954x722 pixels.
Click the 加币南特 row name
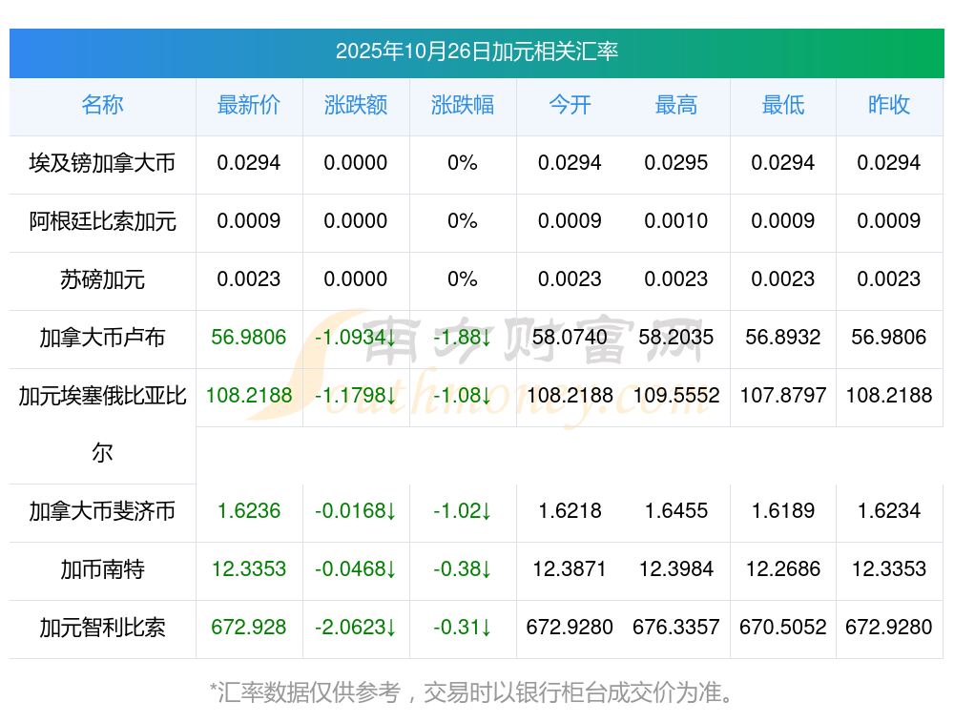102,570
